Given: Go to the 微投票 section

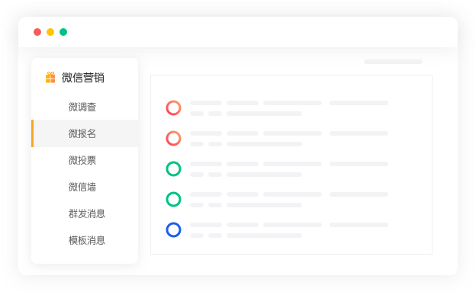Looking at the screenshot, I should pos(82,160).
